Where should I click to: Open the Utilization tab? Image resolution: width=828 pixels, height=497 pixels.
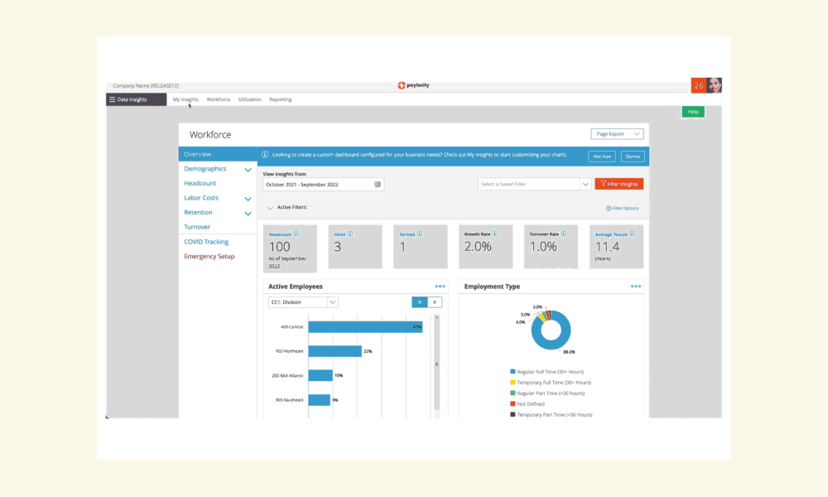point(250,99)
